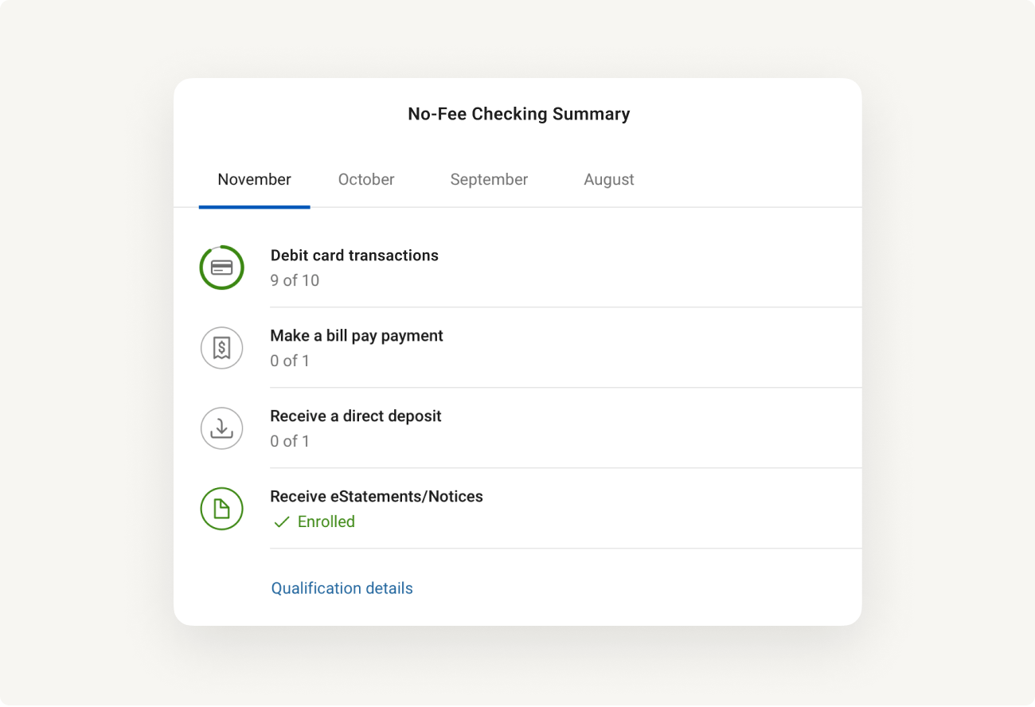Image resolution: width=1035 pixels, height=707 pixels.
Task: Click the green checkmark beside Enrolled
Action: [x=281, y=521]
